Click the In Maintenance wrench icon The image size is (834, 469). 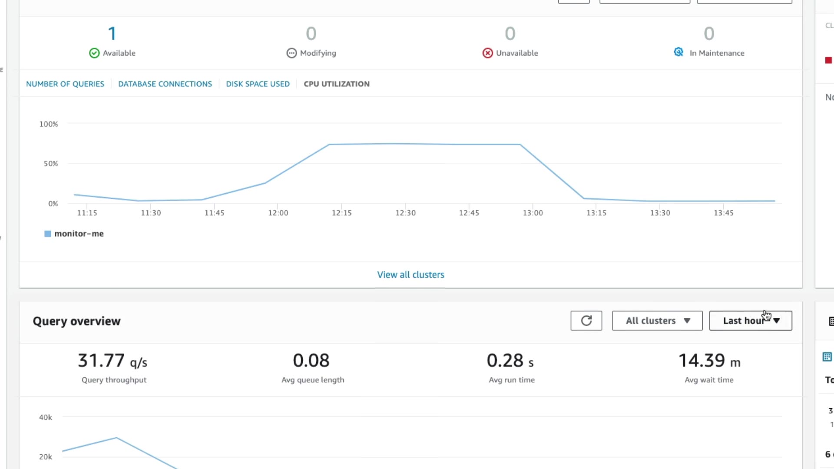678,52
